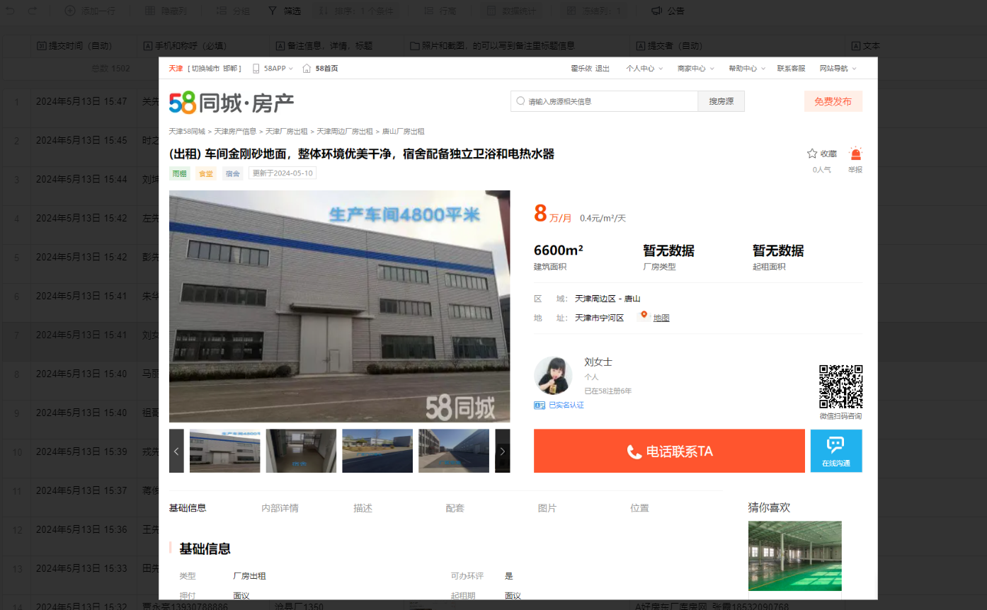The width and height of the screenshot is (987, 610).
Task: Show next gallery thumbnails with right arrow
Action: click(x=502, y=451)
